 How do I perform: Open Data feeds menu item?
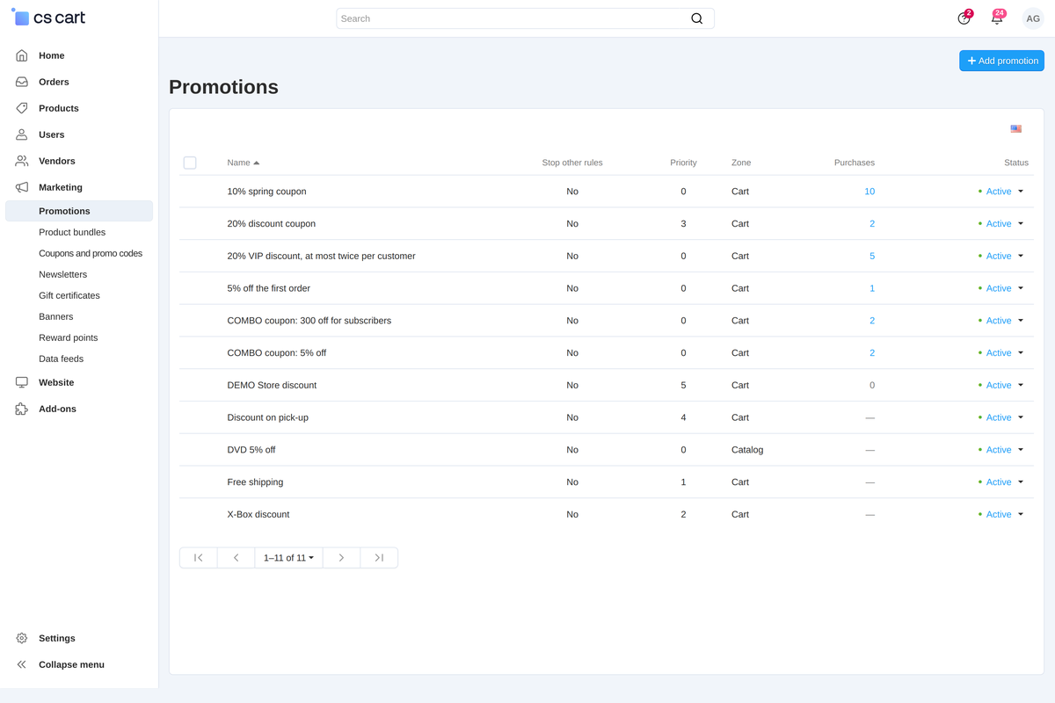62,359
